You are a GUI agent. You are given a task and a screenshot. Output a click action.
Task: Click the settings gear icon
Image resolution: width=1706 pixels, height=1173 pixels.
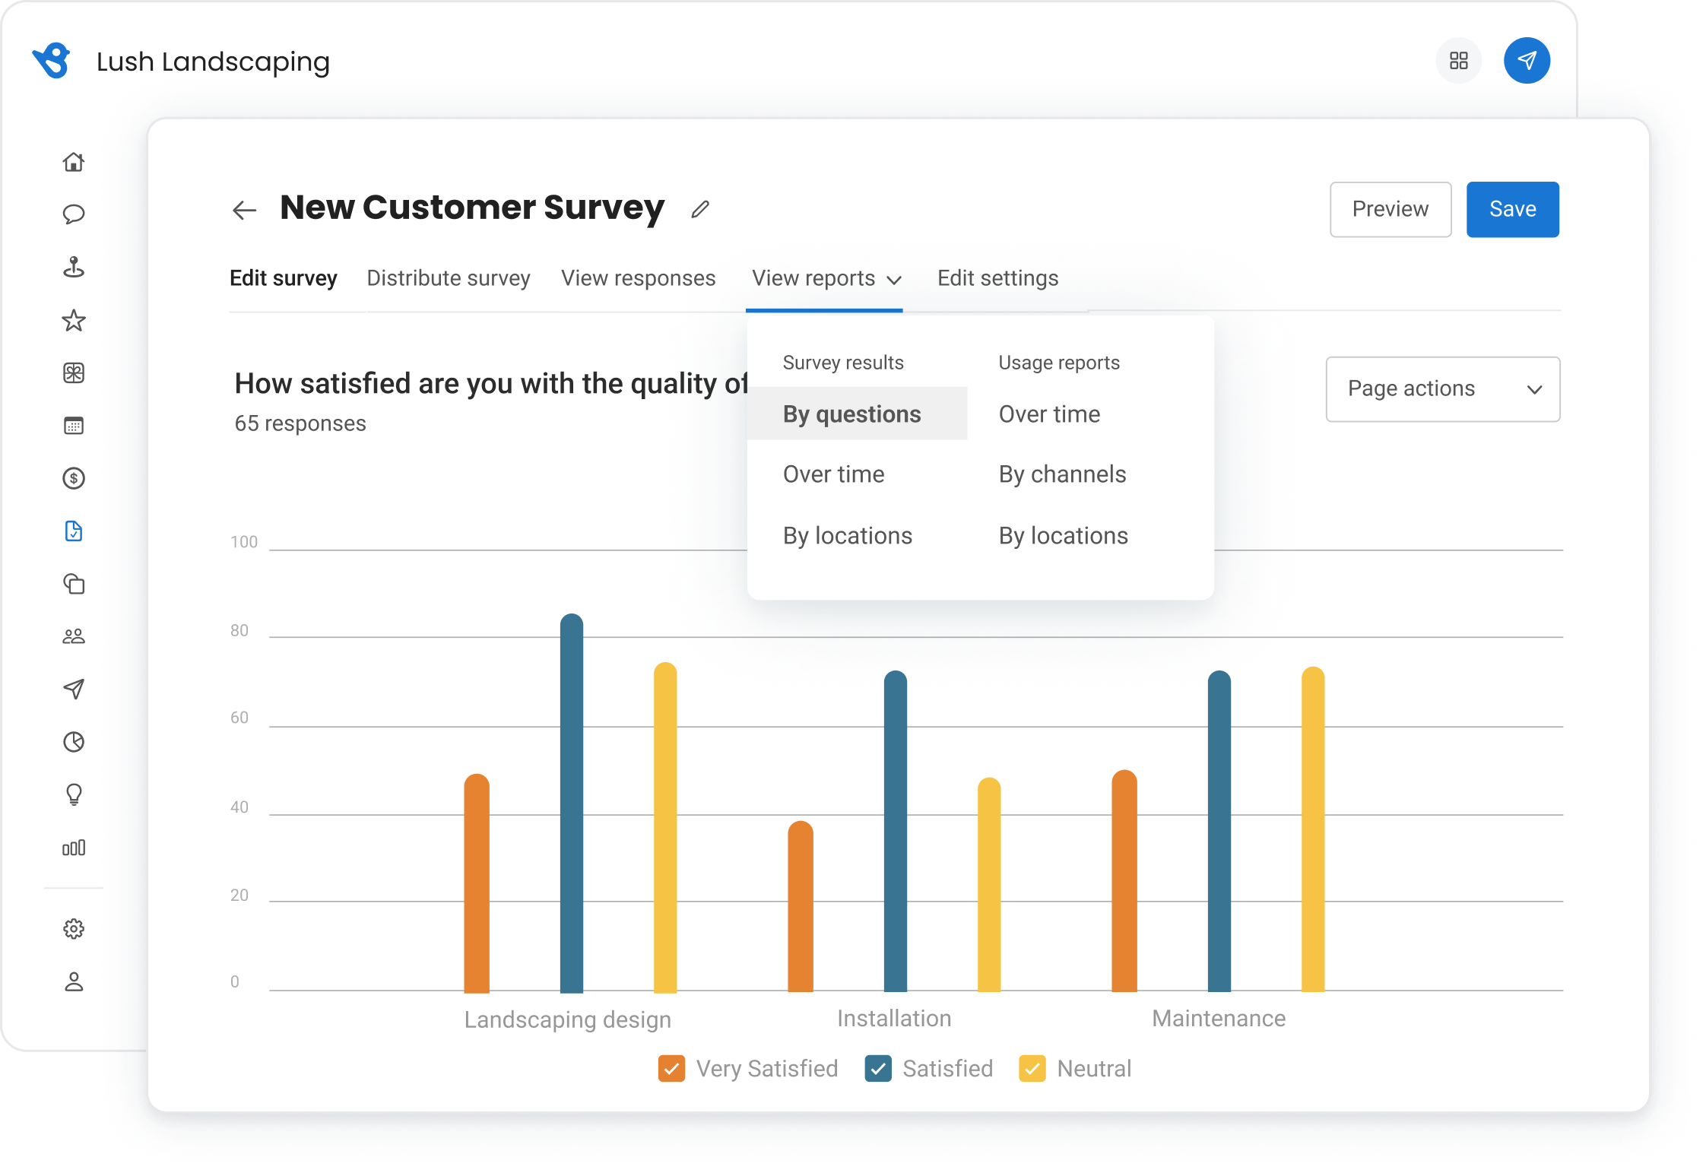74,928
